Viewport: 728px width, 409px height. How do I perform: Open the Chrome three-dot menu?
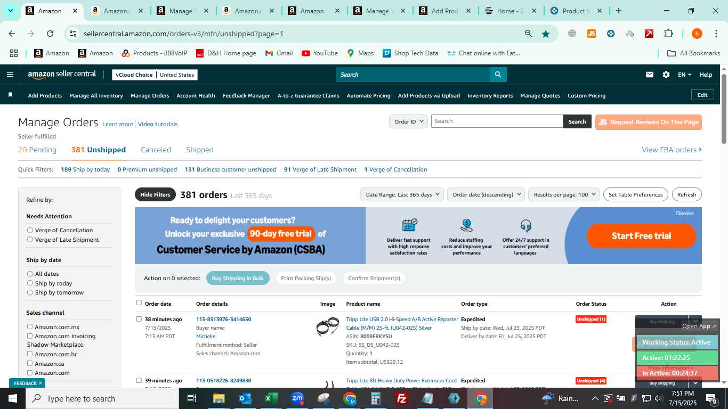(x=716, y=34)
